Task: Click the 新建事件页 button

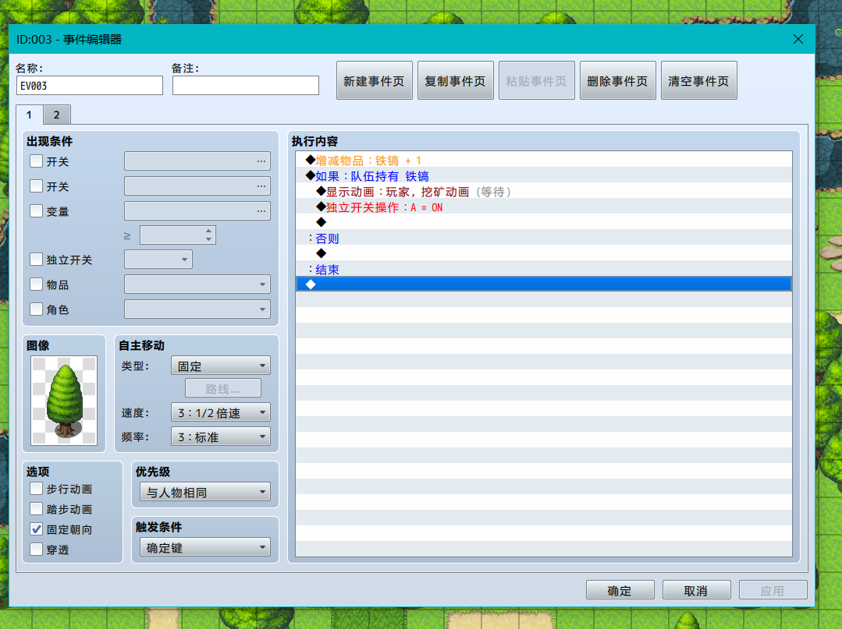Action: 375,80
